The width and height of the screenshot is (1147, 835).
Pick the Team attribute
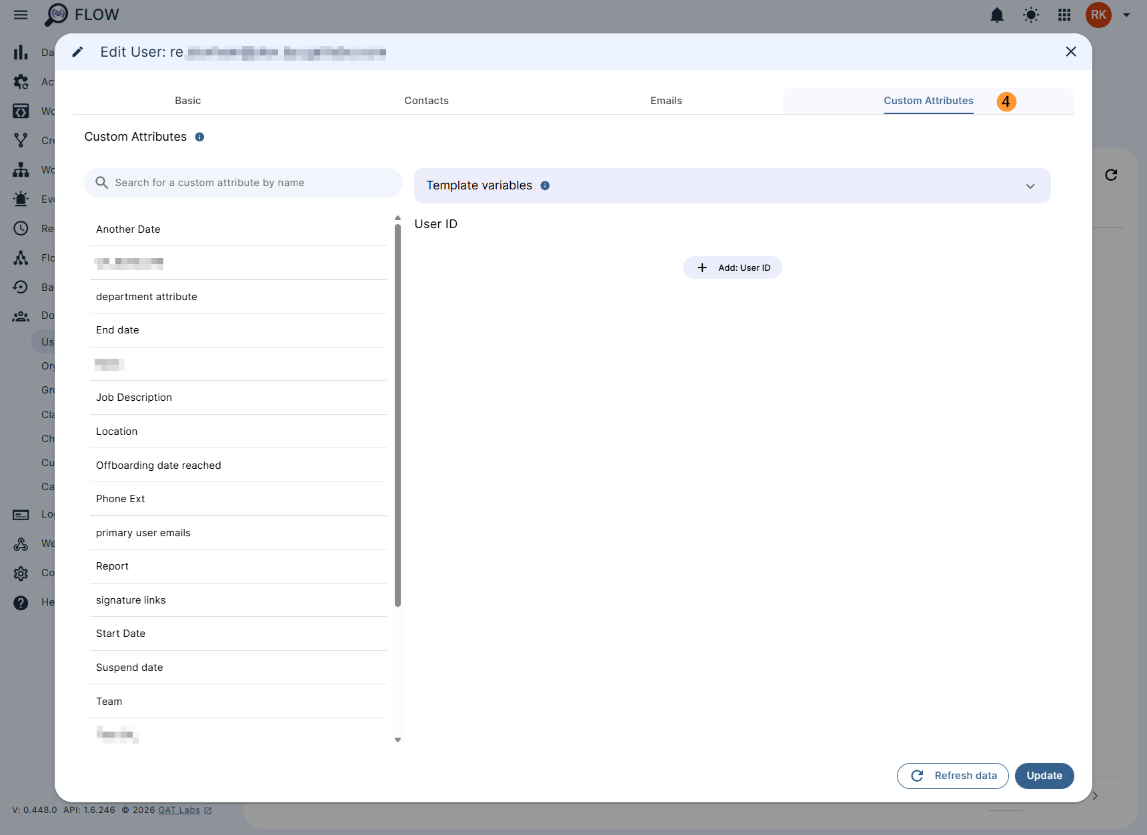pyautogui.click(x=238, y=702)
